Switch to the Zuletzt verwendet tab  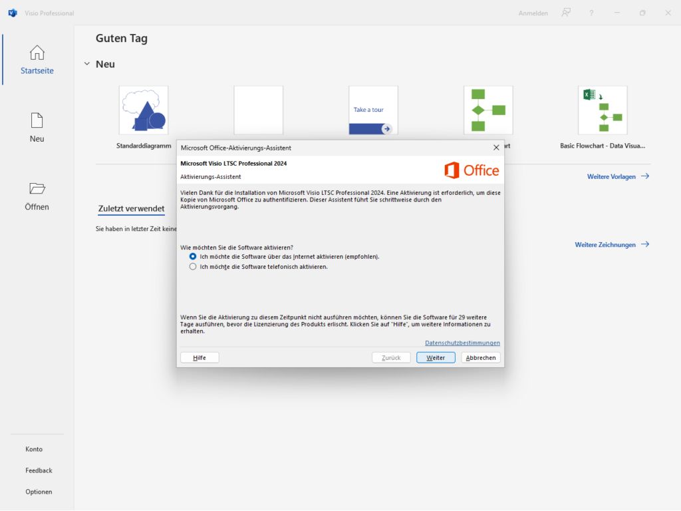click(x=131, y=209)
